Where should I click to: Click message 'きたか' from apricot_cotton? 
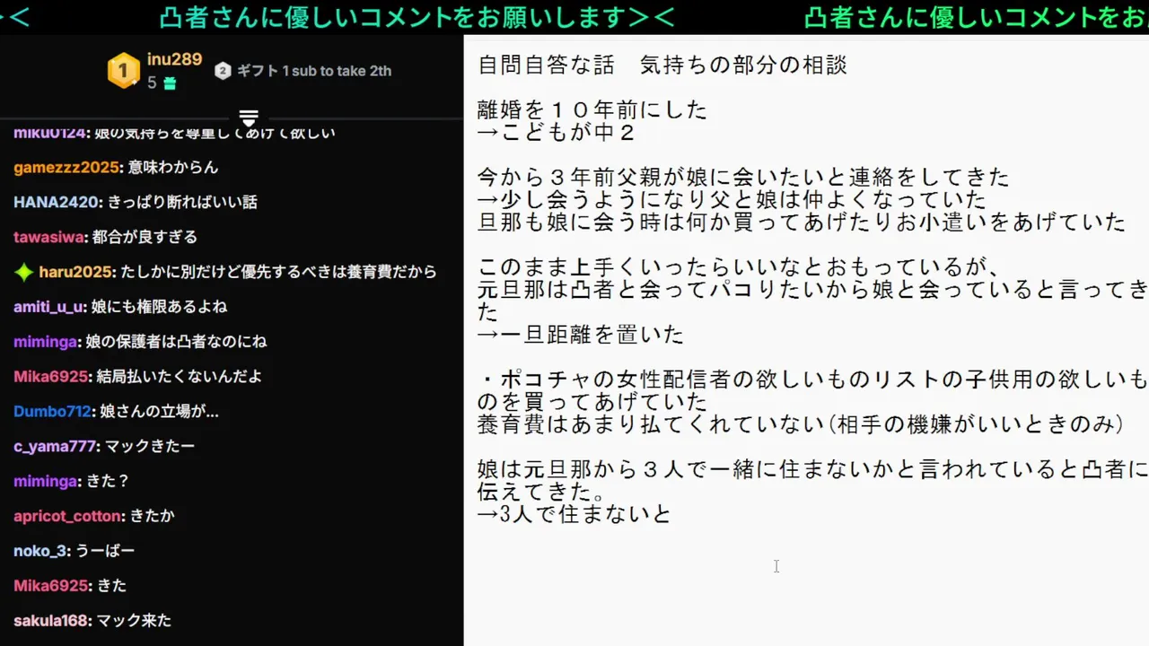[x=152, y=516]
